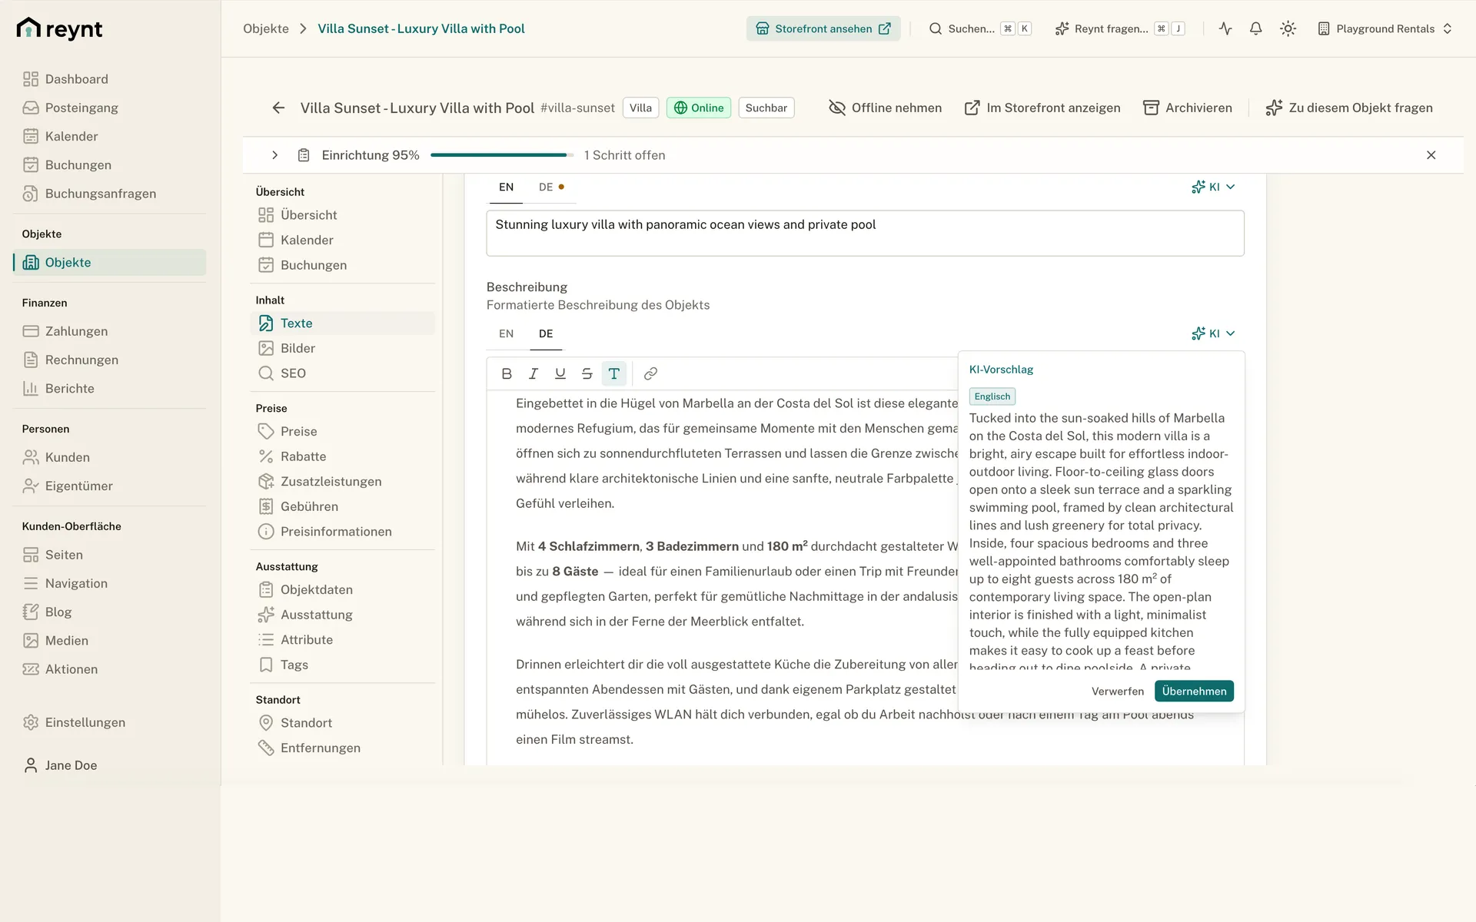Open KI dropdown above short description
This screenshot has height=922, width=1476.
point(1213,187)
